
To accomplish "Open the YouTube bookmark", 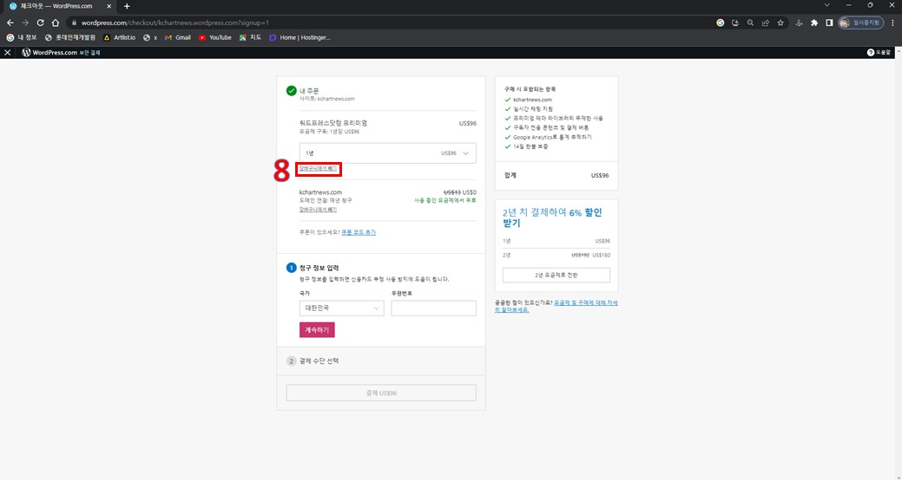I will (x=214, y=37).
